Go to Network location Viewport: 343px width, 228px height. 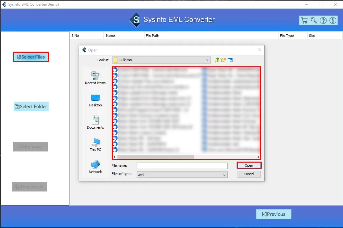pos(95,167)
